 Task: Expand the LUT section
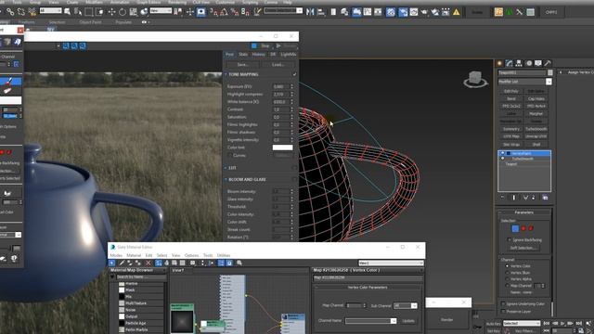pyautogui.click(x=226, y=168)
